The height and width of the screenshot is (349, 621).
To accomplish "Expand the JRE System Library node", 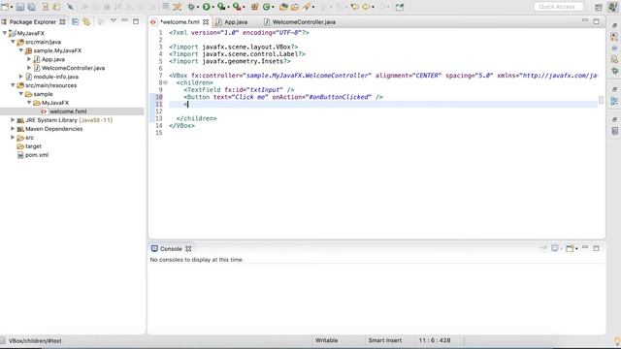I will (x=13, y=120).
